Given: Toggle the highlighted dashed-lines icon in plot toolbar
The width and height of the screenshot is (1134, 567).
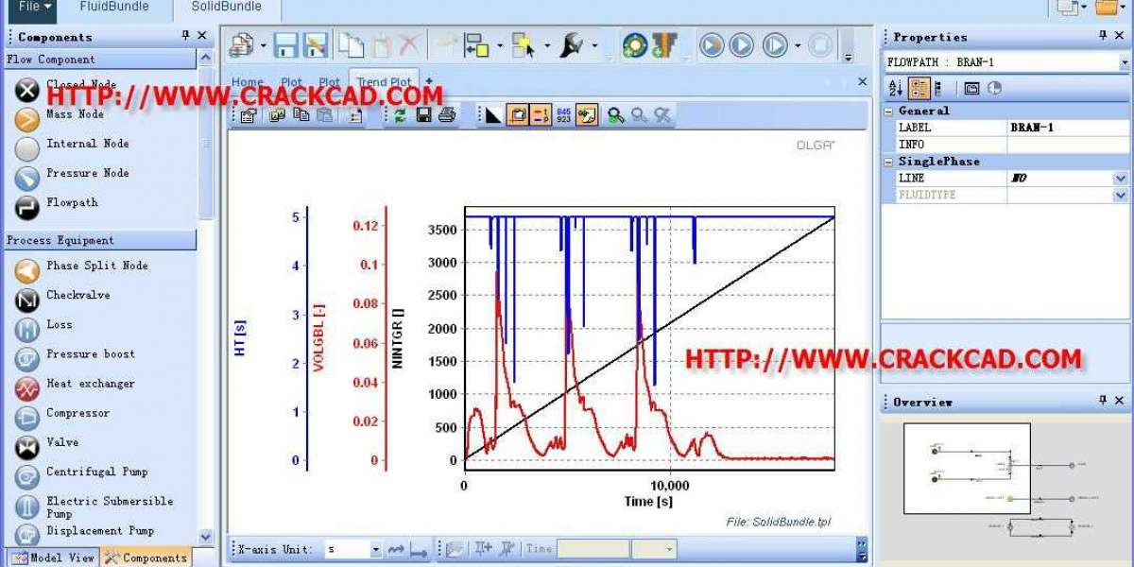Looking at the screenshot, I should (541, 115).
